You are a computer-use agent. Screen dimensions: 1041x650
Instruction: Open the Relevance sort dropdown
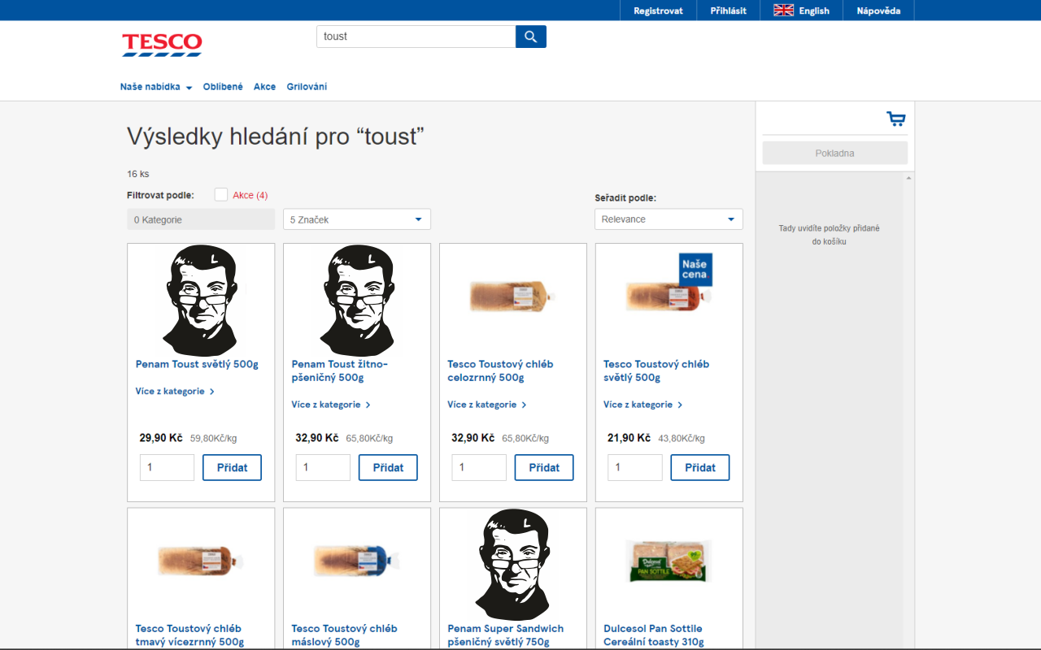(669, 219)
